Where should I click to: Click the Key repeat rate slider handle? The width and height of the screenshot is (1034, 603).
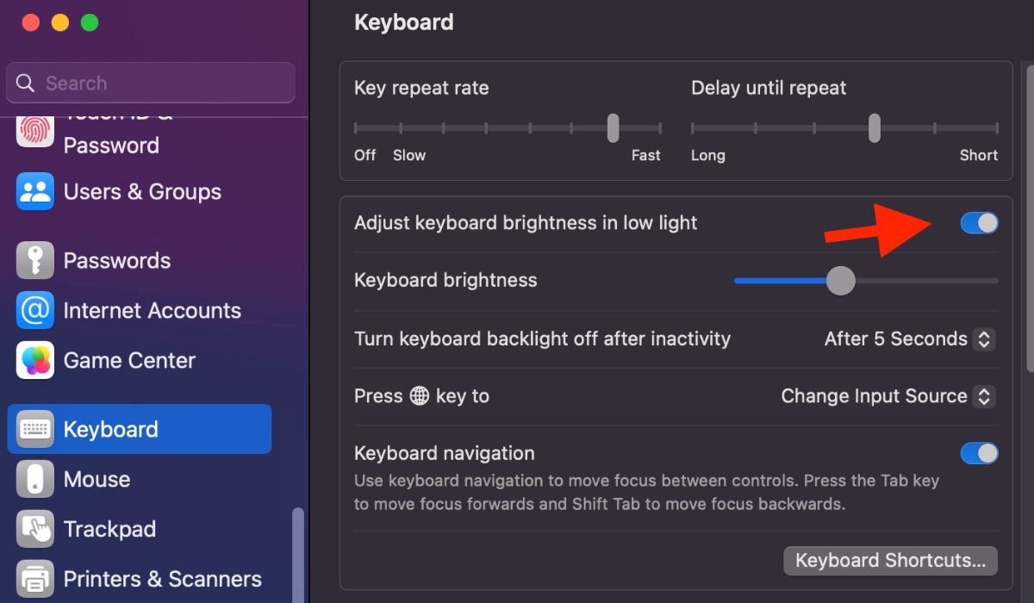(613, 127)
